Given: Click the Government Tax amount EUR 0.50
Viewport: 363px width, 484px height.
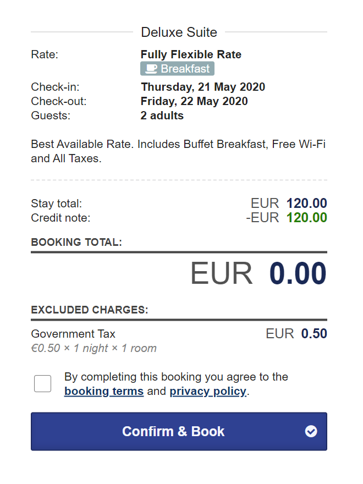Looking at the screenshot, I should tap(296, 334).
